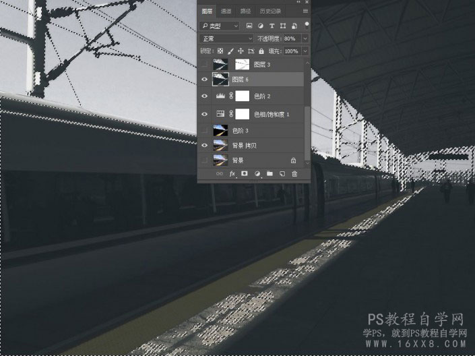Select layer name 图层 3

click(x=261, y=64)
